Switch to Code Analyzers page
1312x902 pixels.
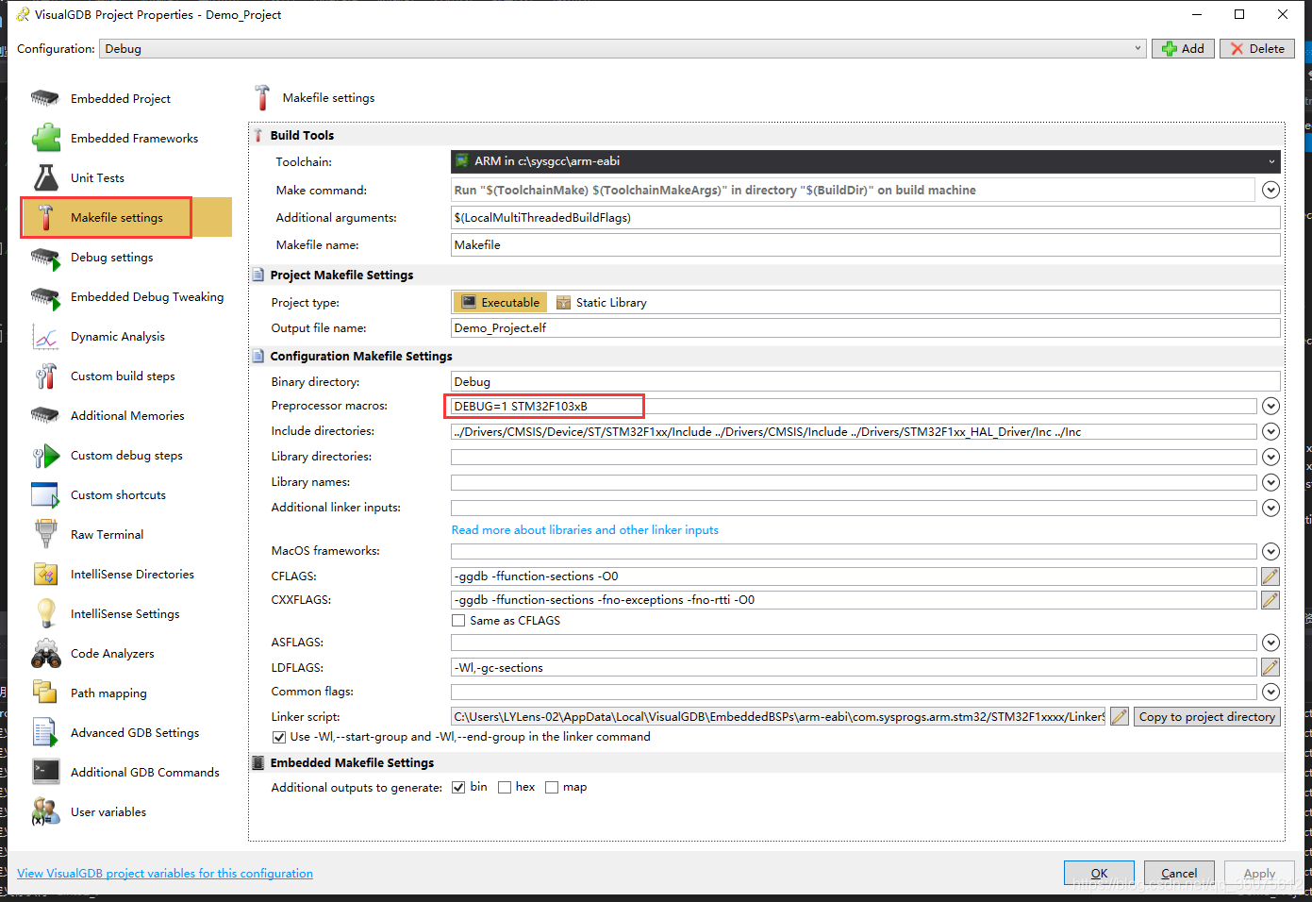click(125, 653)
